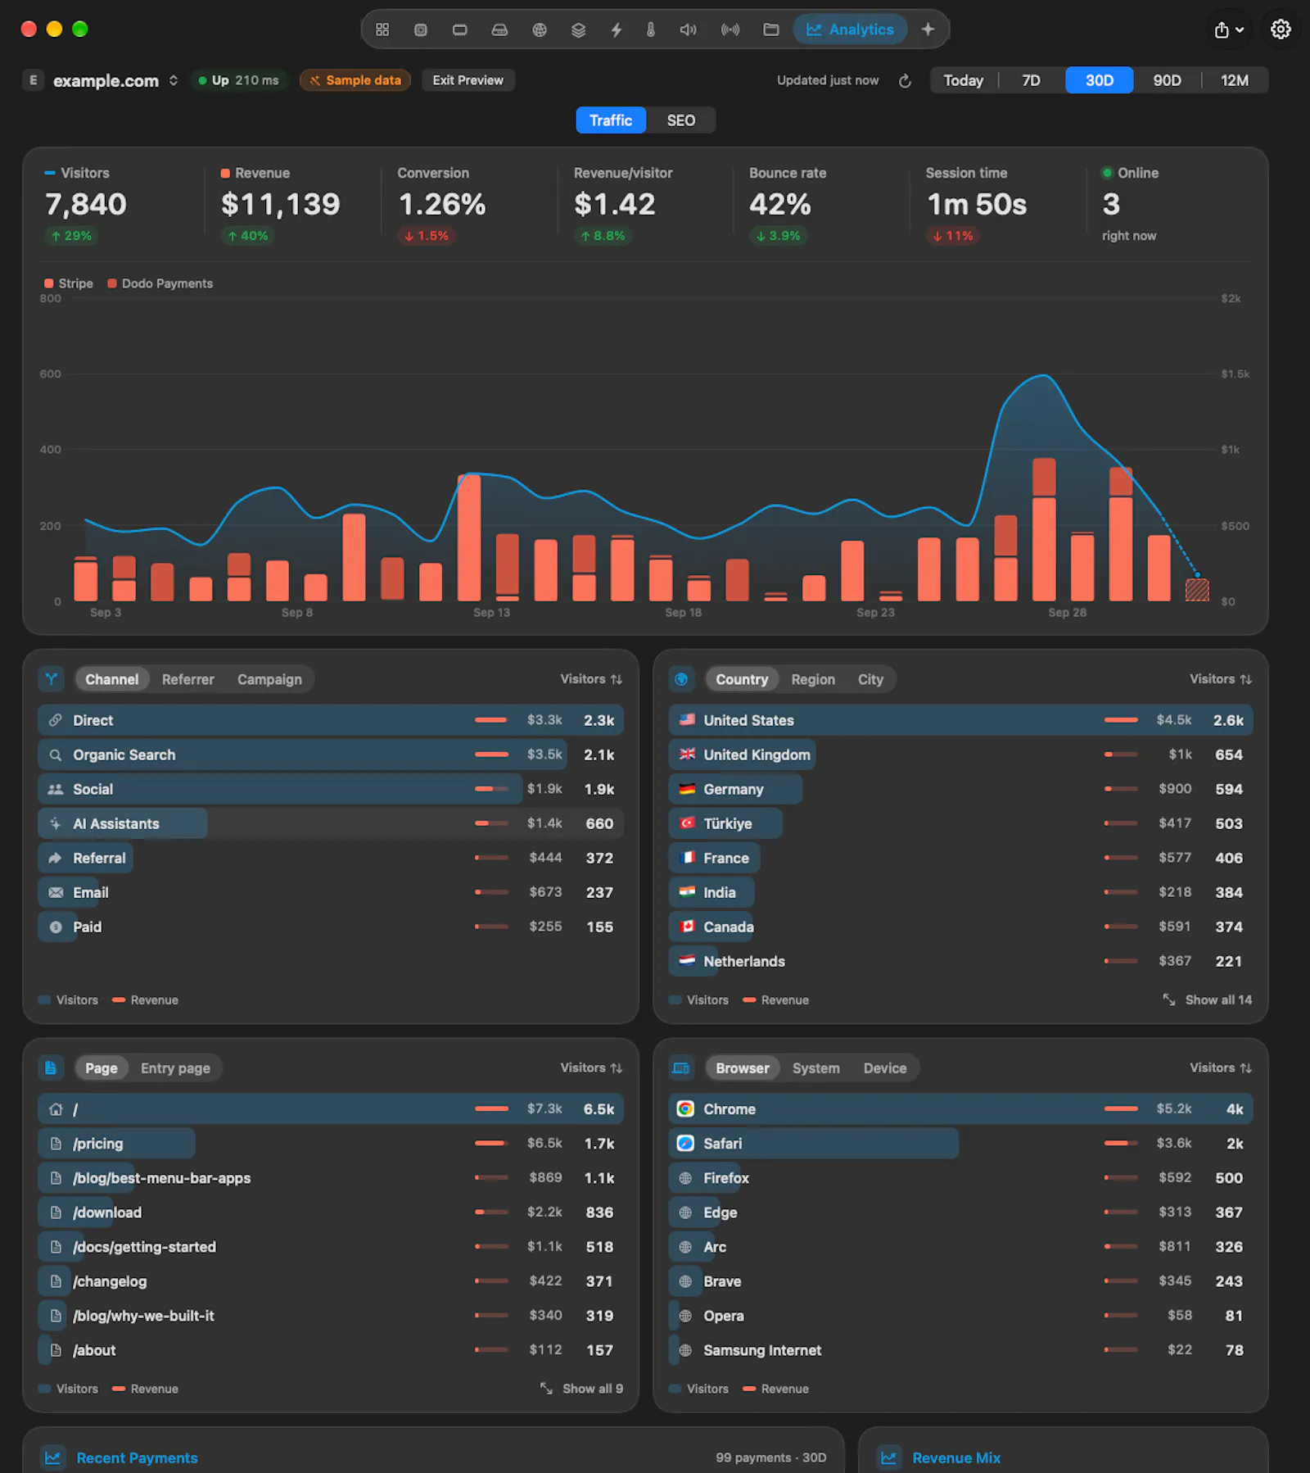Open the CPU chip tab icon

[421, 29]
